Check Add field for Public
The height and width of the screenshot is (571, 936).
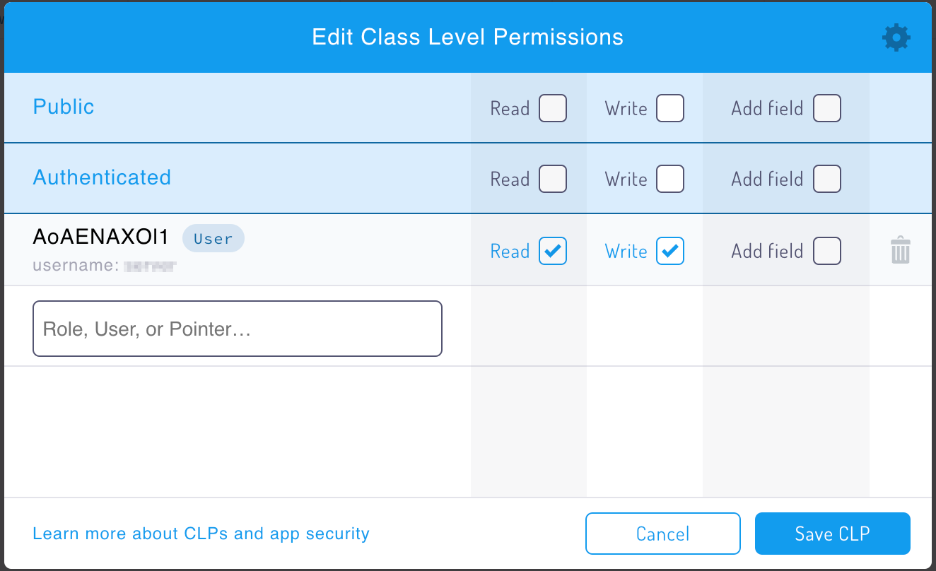pyautogui.click(x=827, y=108)
